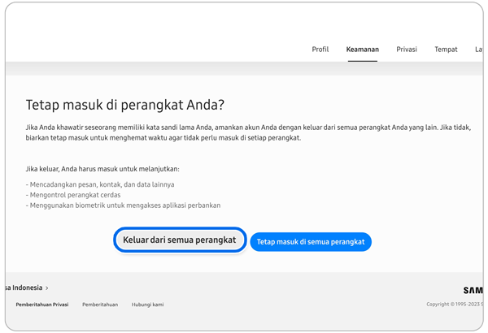
Task: Open the Pemberitahuan Privasi footer link
Action: [42, 305]
